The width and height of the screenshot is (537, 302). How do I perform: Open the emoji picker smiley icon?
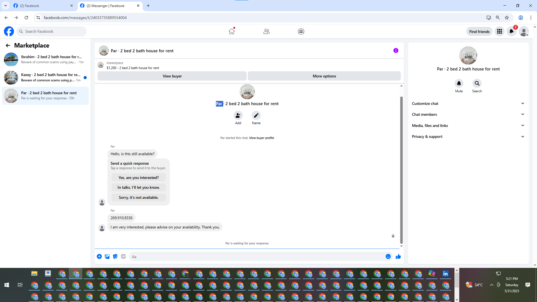(388, 256)
